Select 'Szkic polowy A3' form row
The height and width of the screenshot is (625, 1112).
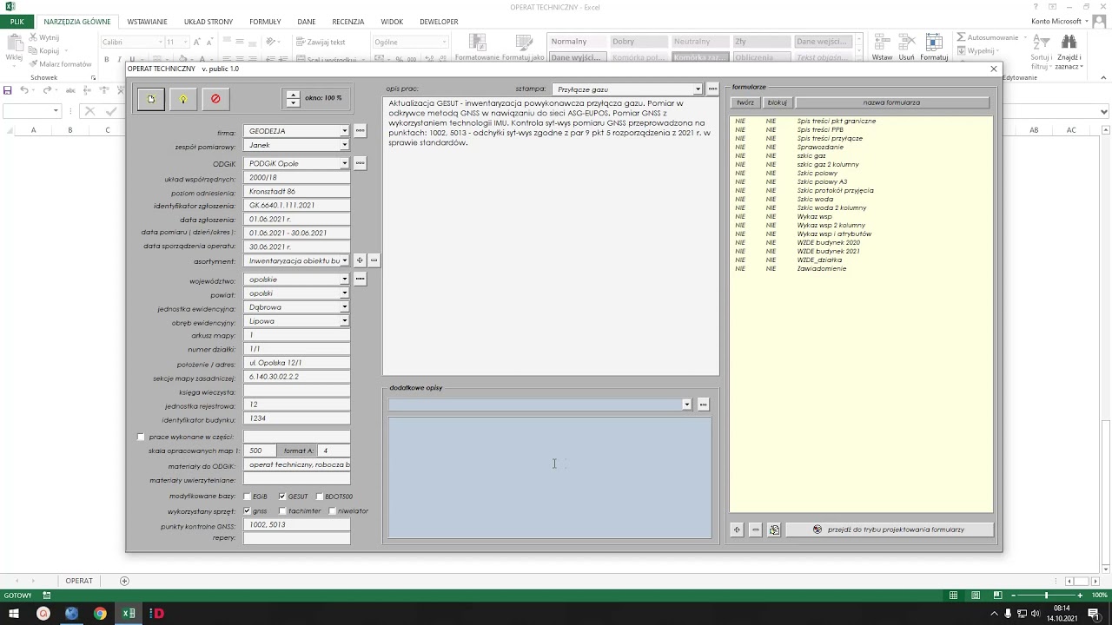pos(822,182)
